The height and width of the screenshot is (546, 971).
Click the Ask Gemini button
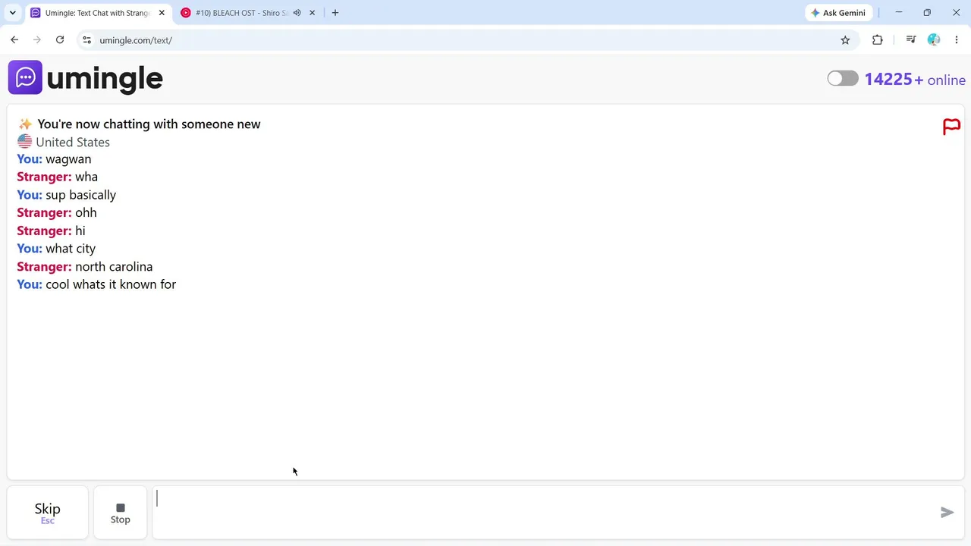839,13
